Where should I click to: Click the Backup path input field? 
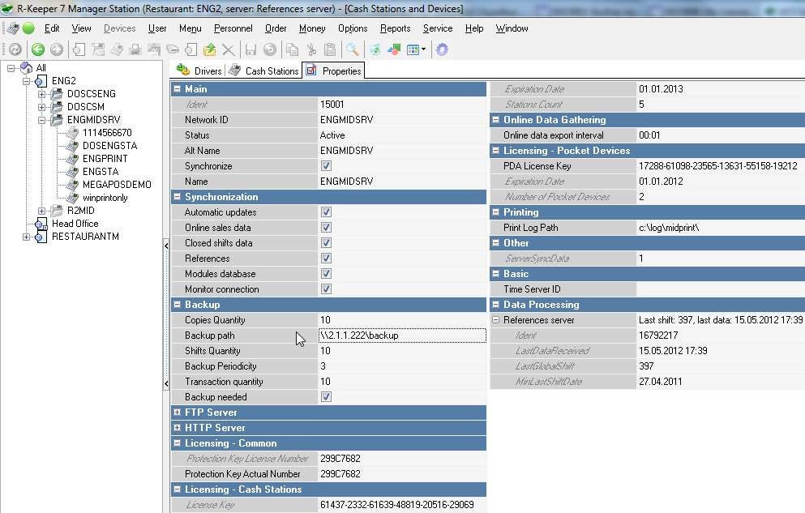pos(402,336)
